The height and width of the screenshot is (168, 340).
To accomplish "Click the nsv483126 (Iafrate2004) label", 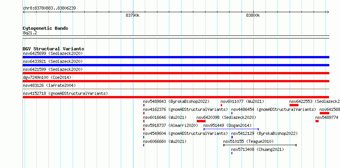I will (49, 85).
